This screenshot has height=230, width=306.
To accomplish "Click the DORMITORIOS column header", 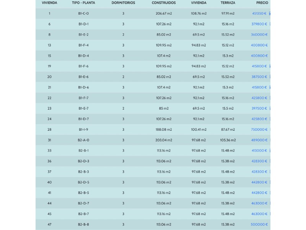I will [x=123, y=3].
